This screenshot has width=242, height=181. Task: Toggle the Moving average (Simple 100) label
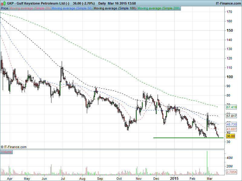[115, 8]
